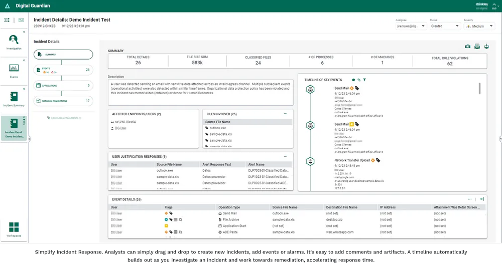502x272 pixels.
Task: Open the three-dot menu in Files Involved panel
Action: click(x=285, y=114)
